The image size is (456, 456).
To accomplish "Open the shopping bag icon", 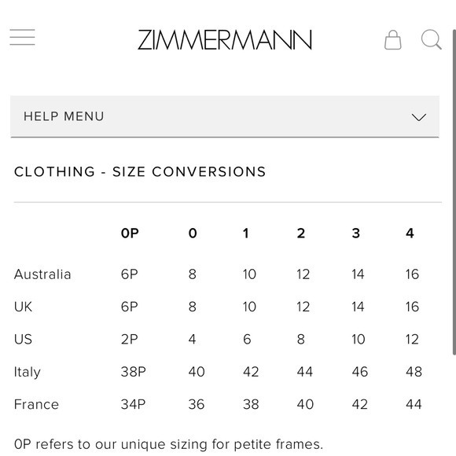I will pos(393,40).
